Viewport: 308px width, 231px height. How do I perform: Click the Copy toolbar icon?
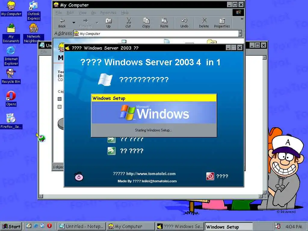146,23
